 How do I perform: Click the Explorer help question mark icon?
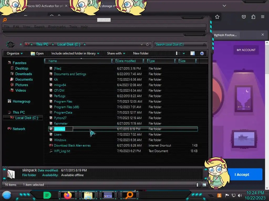click(202, 53)
